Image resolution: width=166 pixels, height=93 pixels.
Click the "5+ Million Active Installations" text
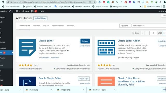(x=30, y=69)
